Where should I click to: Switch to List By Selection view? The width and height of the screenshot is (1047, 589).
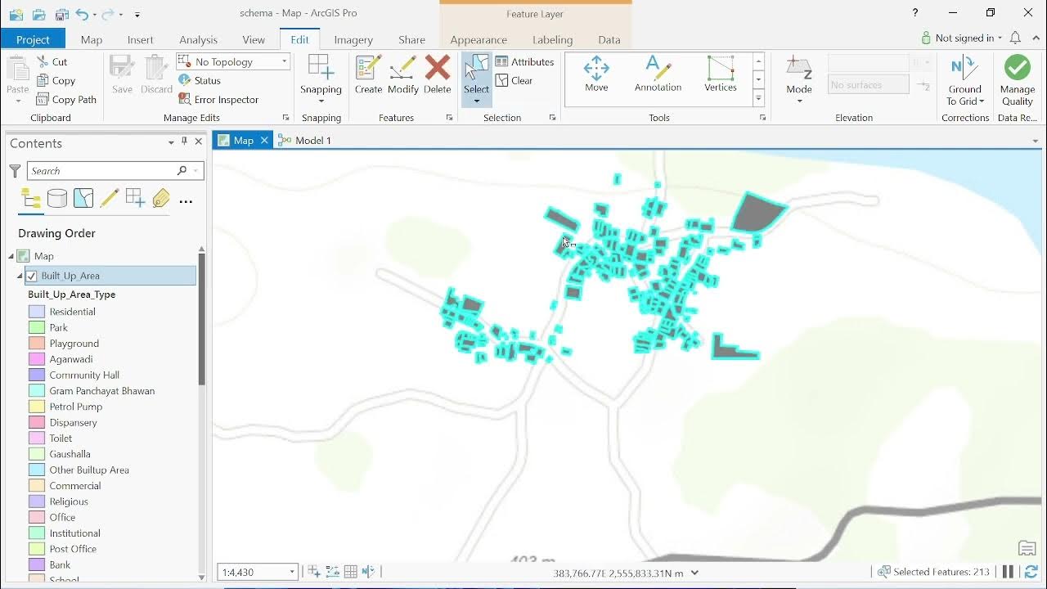tap(83, 198)
